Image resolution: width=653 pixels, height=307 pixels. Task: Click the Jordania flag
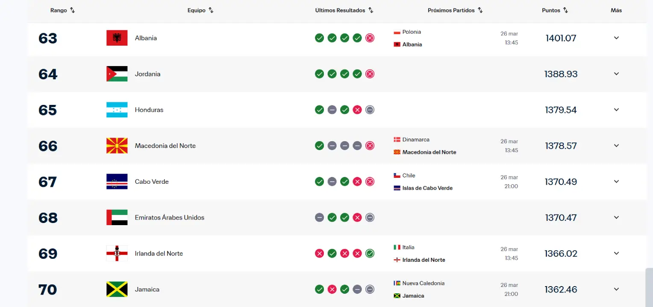coord(117,74)
